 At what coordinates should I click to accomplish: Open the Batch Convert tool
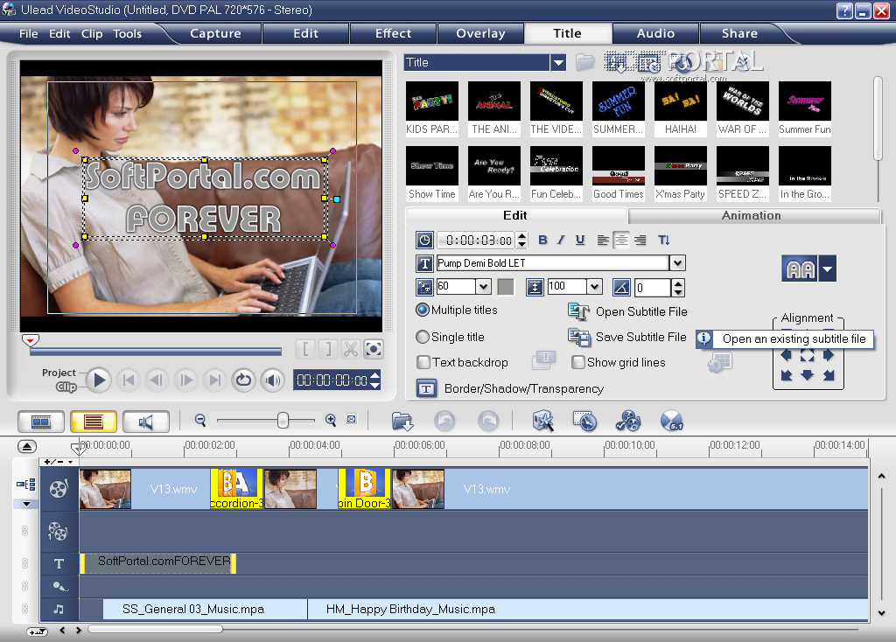pos(584,421)
